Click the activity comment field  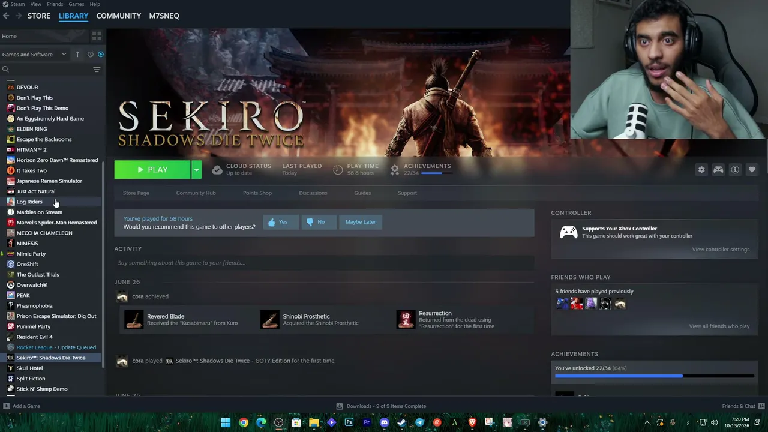(x=324, y=263)
